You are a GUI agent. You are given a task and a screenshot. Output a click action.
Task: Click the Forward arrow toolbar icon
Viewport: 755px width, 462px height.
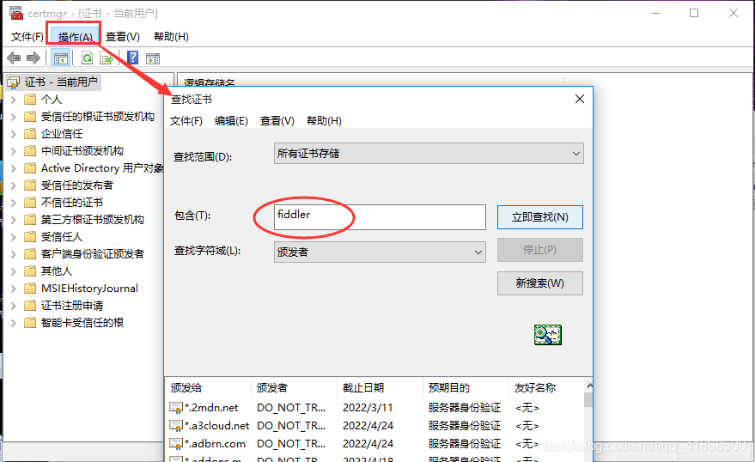33,58
